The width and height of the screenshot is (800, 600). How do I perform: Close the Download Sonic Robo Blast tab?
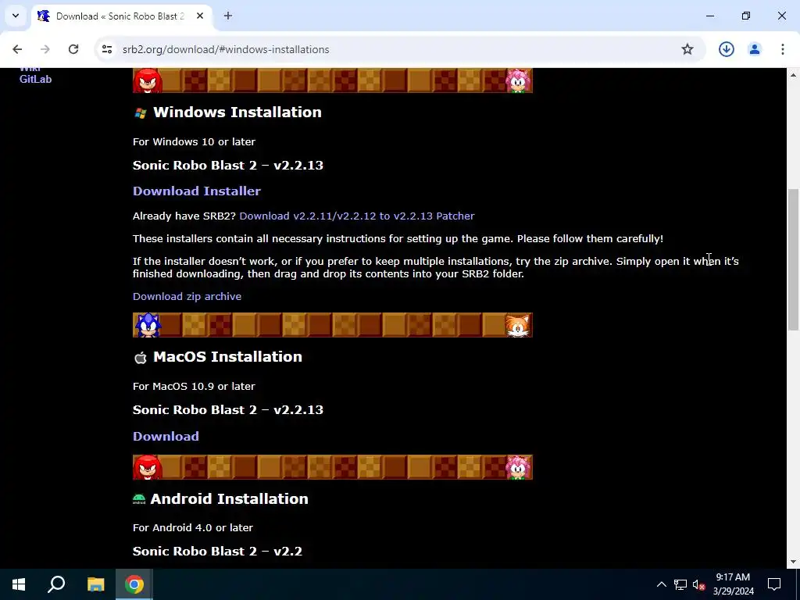(x=200, y=16)
